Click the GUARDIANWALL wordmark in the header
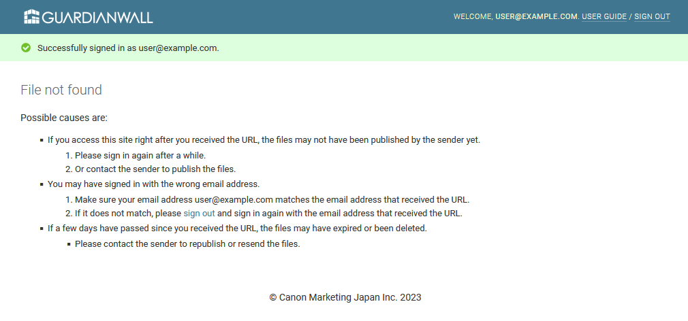 97,17
